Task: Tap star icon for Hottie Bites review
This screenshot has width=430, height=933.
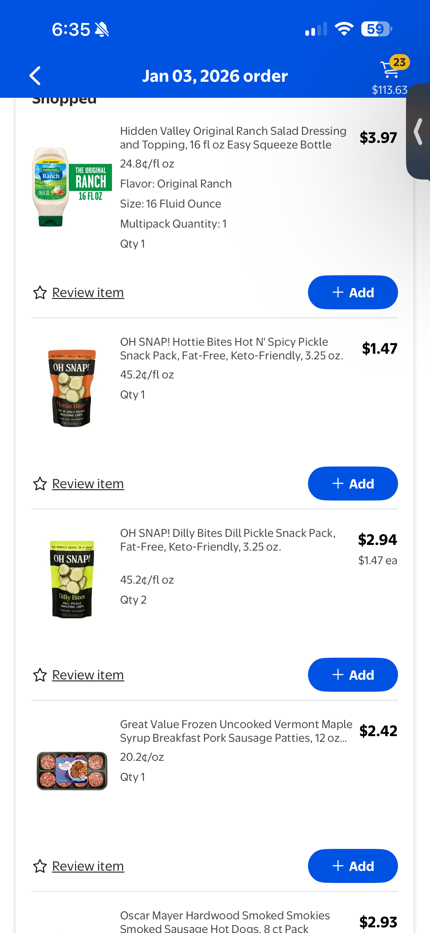Action: pyautogui.click(x=40, y=484)
